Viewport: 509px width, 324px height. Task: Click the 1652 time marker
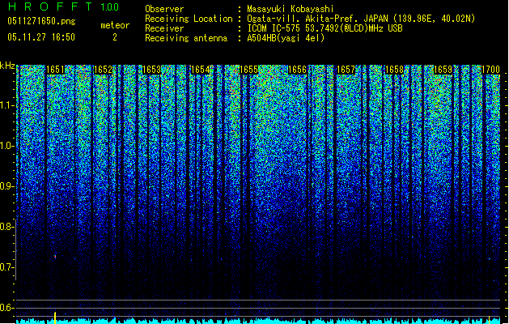104,70
